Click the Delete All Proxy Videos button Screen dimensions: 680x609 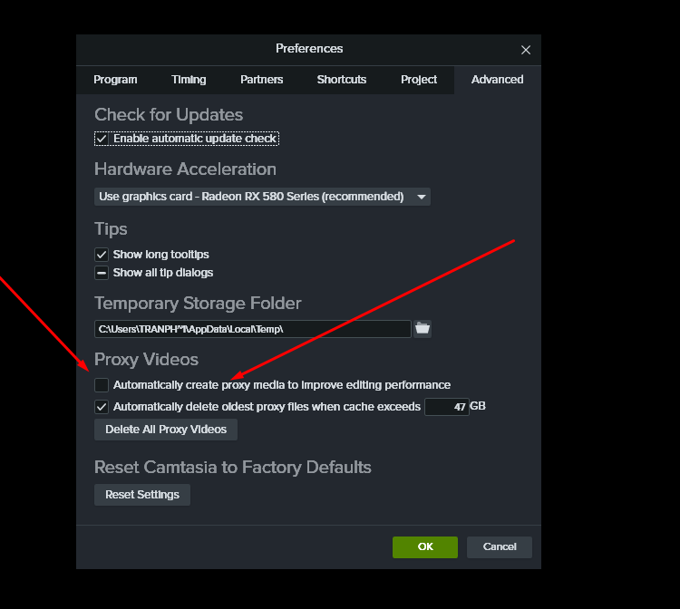point(166,429)
